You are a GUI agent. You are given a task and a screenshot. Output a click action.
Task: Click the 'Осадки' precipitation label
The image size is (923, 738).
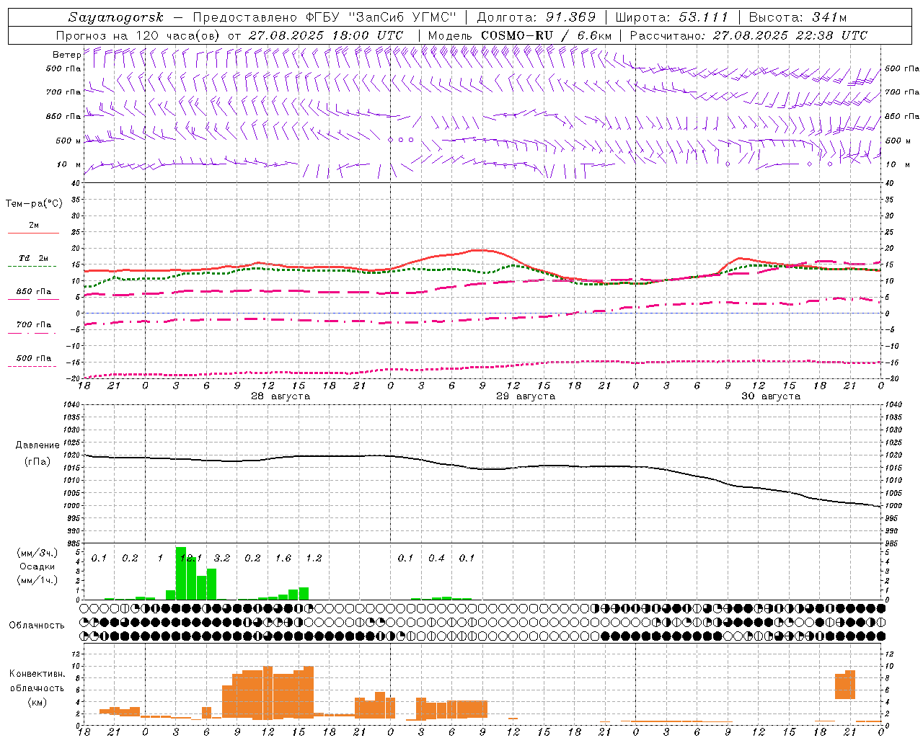click(37, 566)
